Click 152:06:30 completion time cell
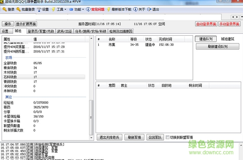The width and height of the screenshot is (243, 160). (166, 45)
